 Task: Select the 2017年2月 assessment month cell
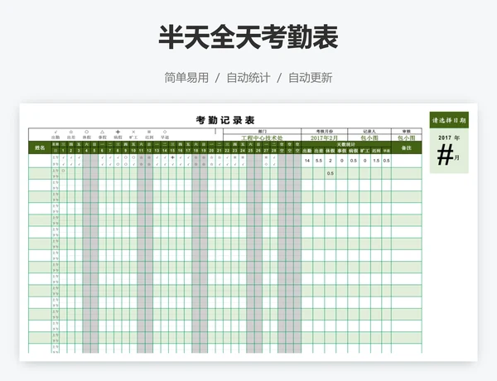click(324, 137)
